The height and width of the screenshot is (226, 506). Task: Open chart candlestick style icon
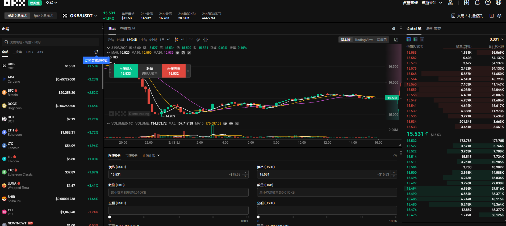pos(177,40)
